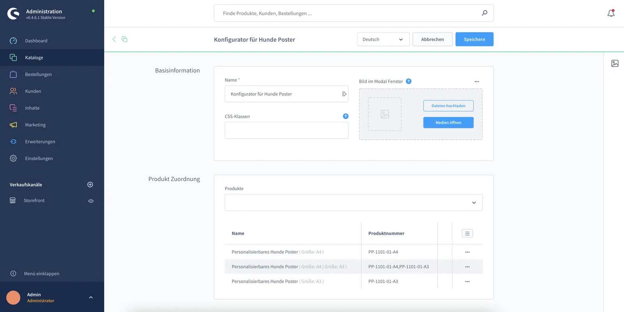Screen dimensions: 624x312
Task: Click the Abbrechen button
Action: click(433, 39)
